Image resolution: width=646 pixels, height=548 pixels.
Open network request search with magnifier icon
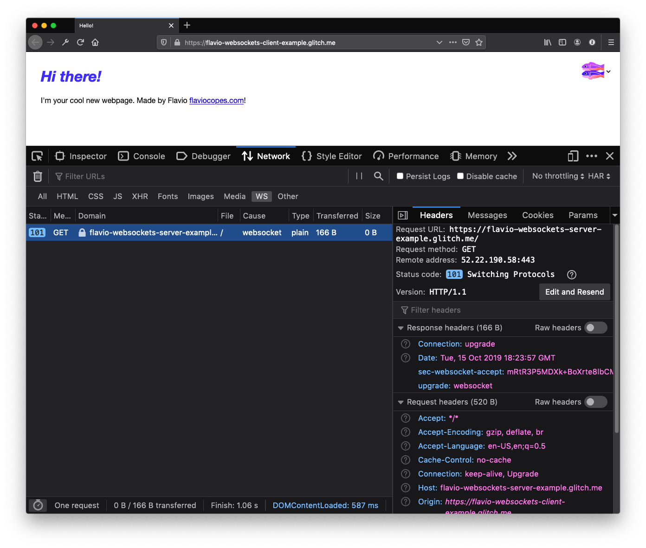click(378, 176)
